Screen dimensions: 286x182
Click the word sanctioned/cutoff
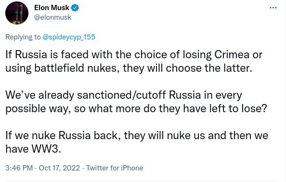click(121, 95)
